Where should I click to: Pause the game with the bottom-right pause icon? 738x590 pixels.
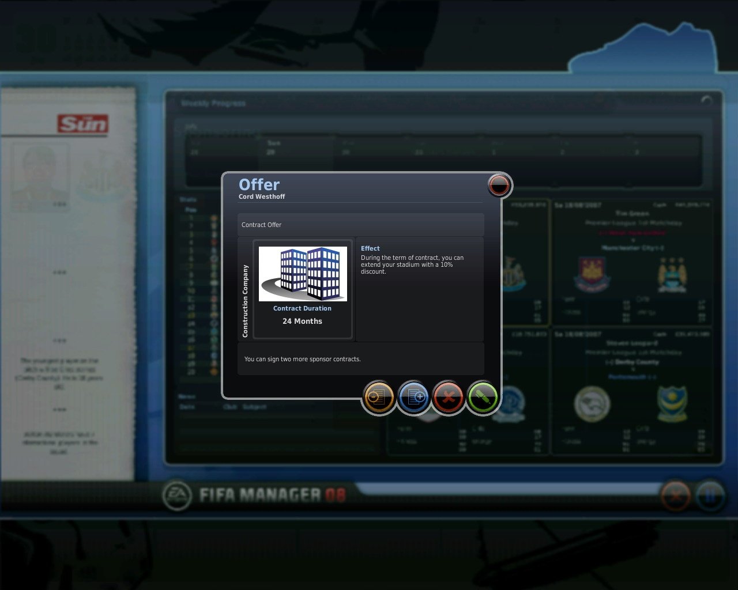point(710,496)
